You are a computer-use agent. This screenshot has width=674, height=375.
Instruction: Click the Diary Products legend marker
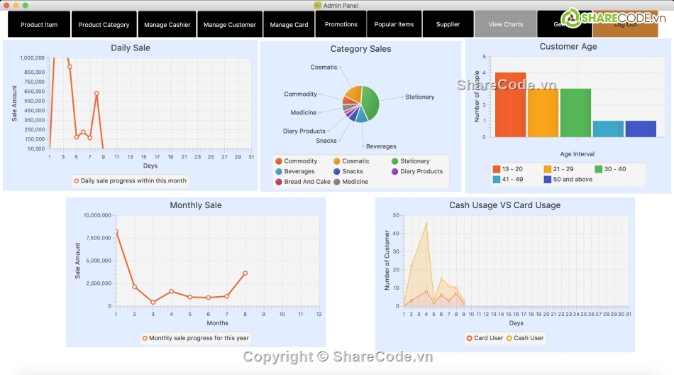click(x=395, y=171)
